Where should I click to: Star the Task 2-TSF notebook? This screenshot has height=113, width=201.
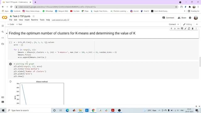click(x=34, y=16)
